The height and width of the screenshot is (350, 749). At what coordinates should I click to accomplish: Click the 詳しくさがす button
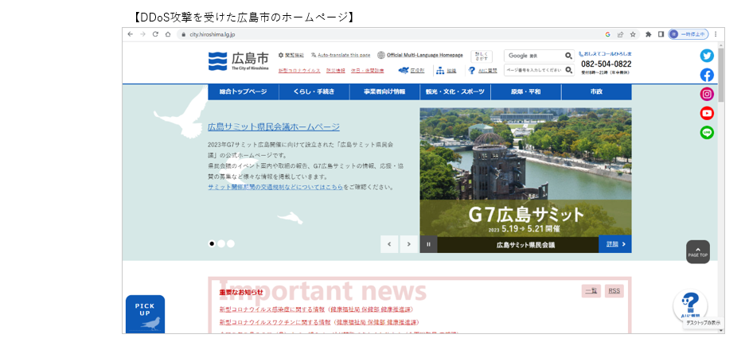tap(482, 56)
